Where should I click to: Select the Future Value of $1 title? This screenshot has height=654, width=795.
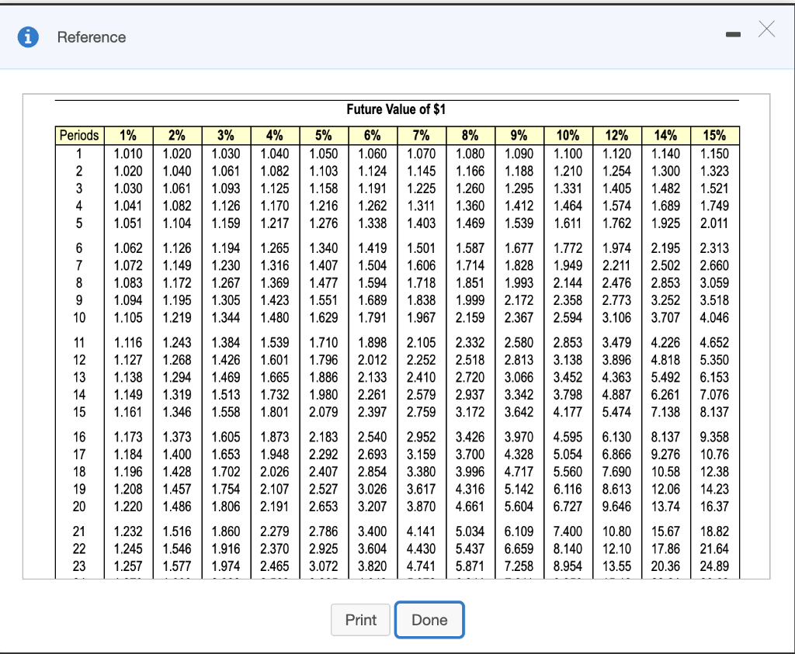[x=397, y=109]
